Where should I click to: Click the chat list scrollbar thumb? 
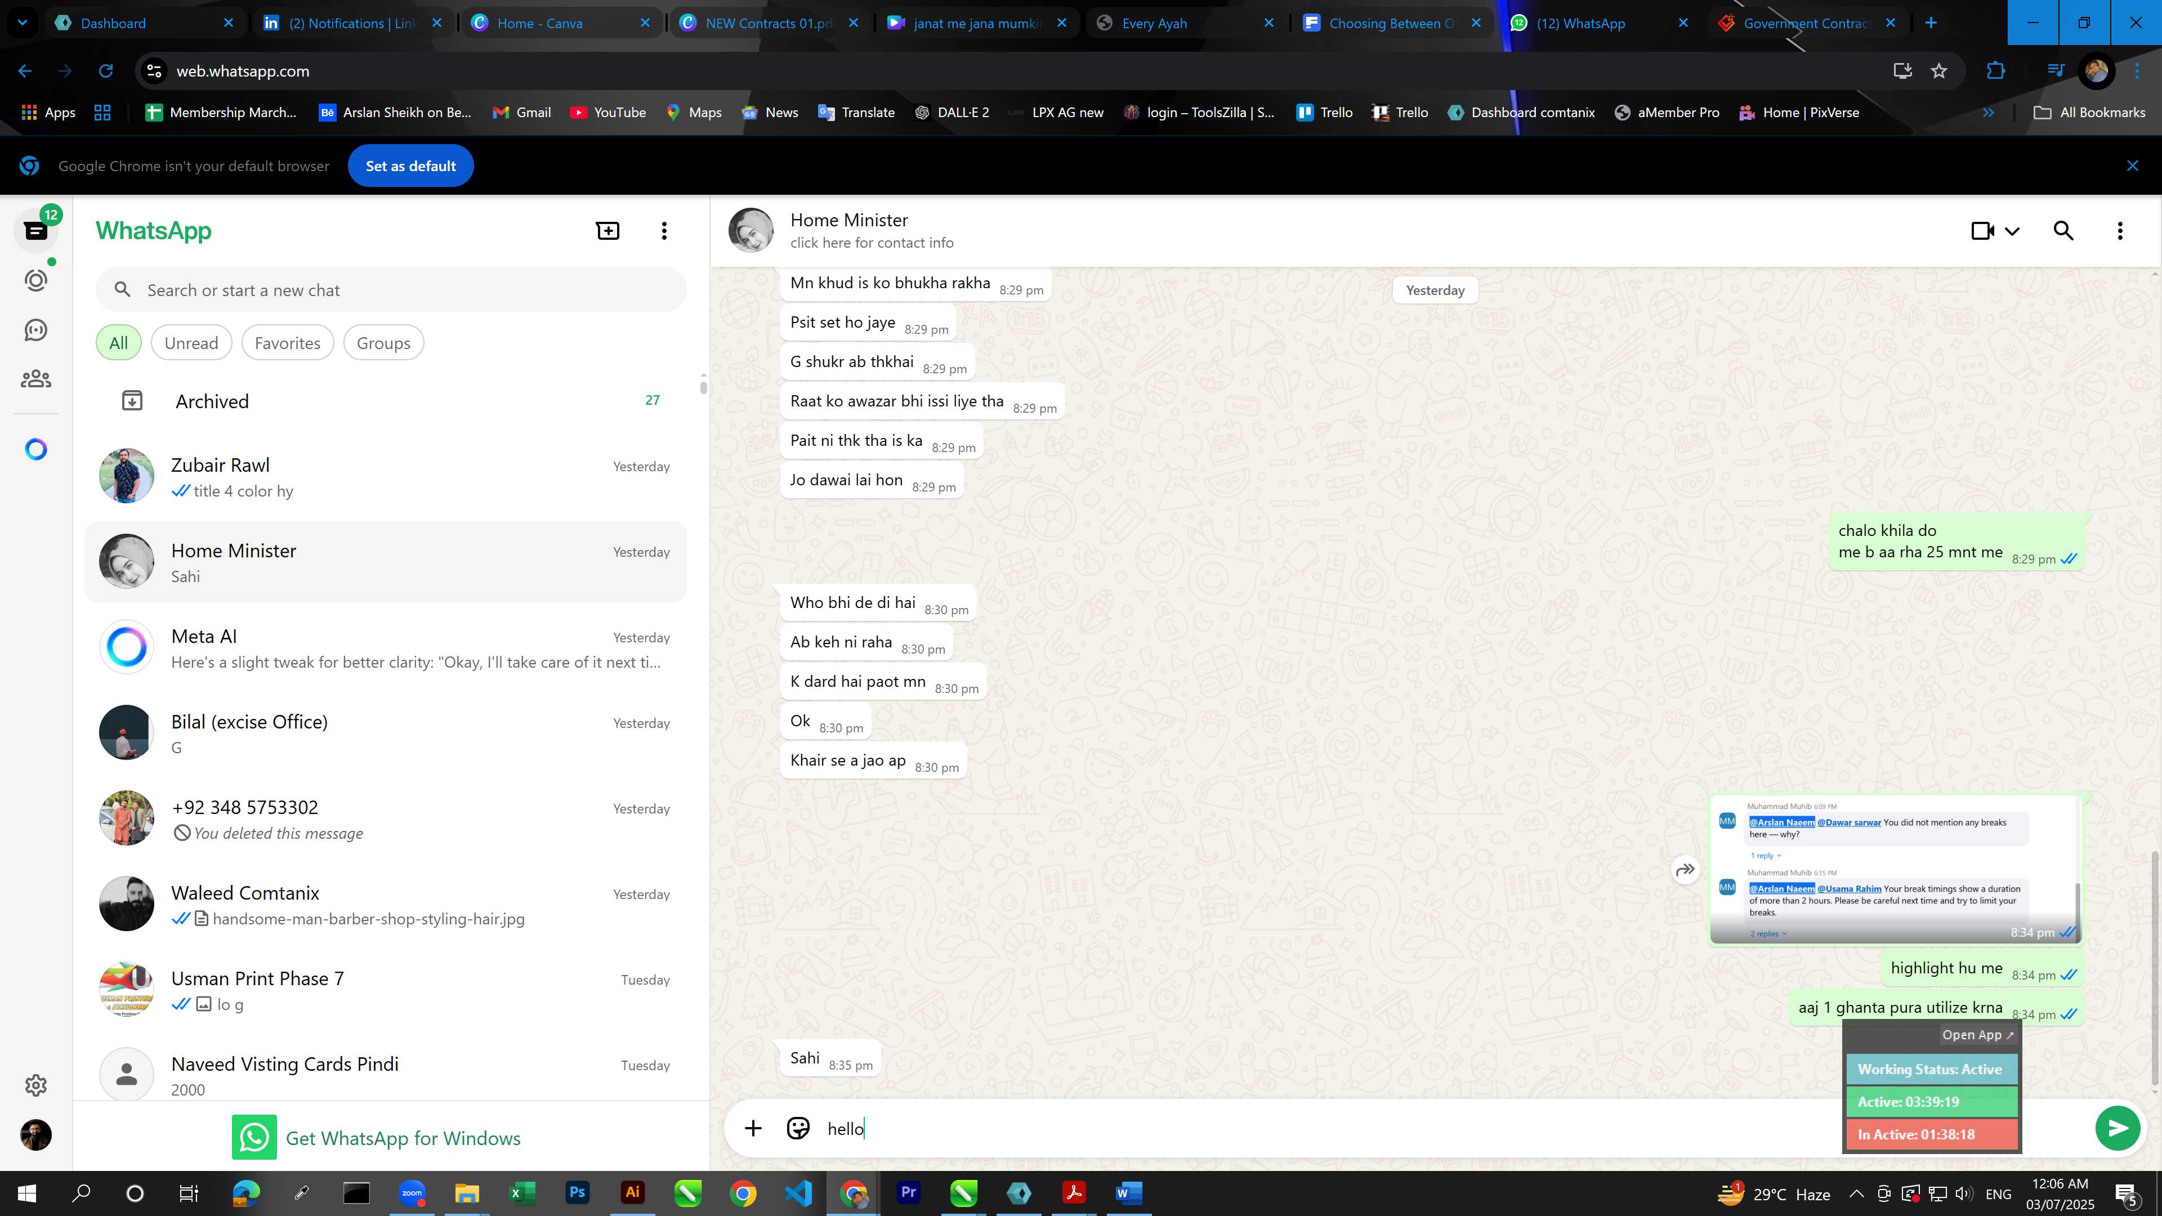click(x=703, y=387)
